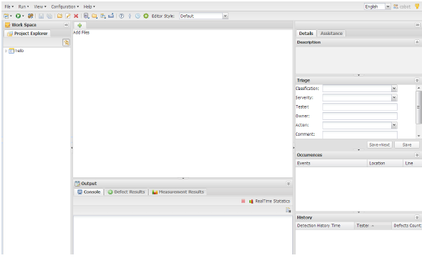Image resolution: width=422 pixels, height=258 pixels.
Task: Collapse the Output panel
Action: [288, 184]
